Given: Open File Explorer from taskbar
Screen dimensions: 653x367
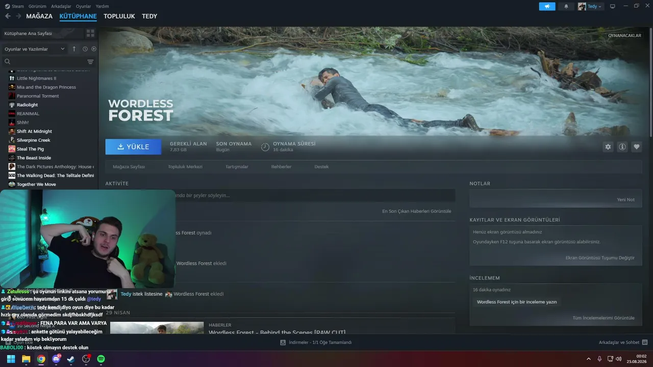Looking at the screenshot, I should click(x=26, y=359).
